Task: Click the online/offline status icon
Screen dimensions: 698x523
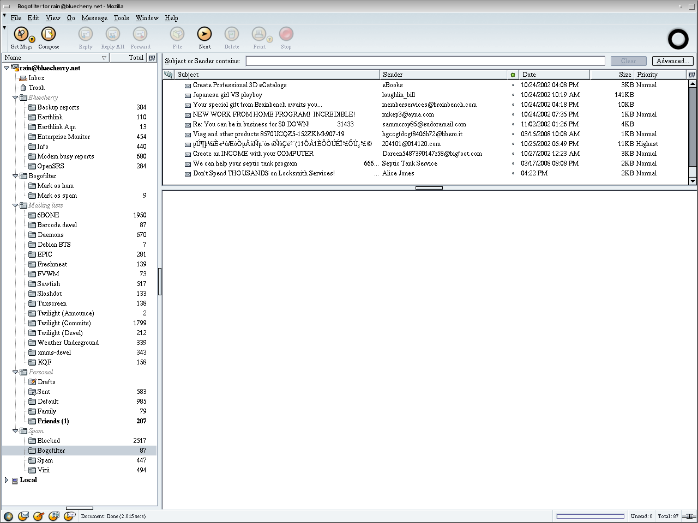Action: 689,516
